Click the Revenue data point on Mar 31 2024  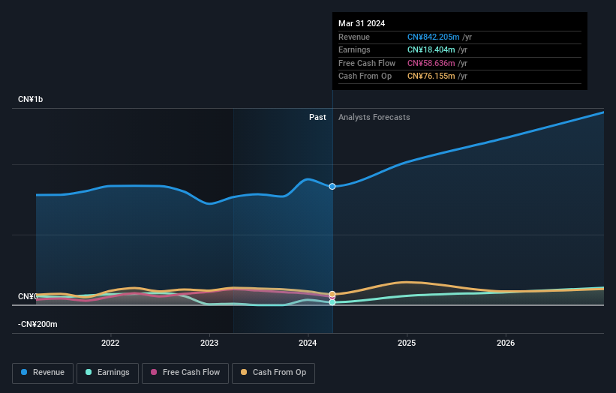pos(332,187)
